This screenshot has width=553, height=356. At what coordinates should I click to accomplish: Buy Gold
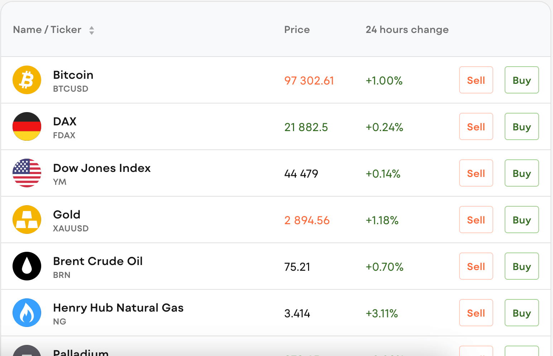pyautogui.click(x=522, y=220)
